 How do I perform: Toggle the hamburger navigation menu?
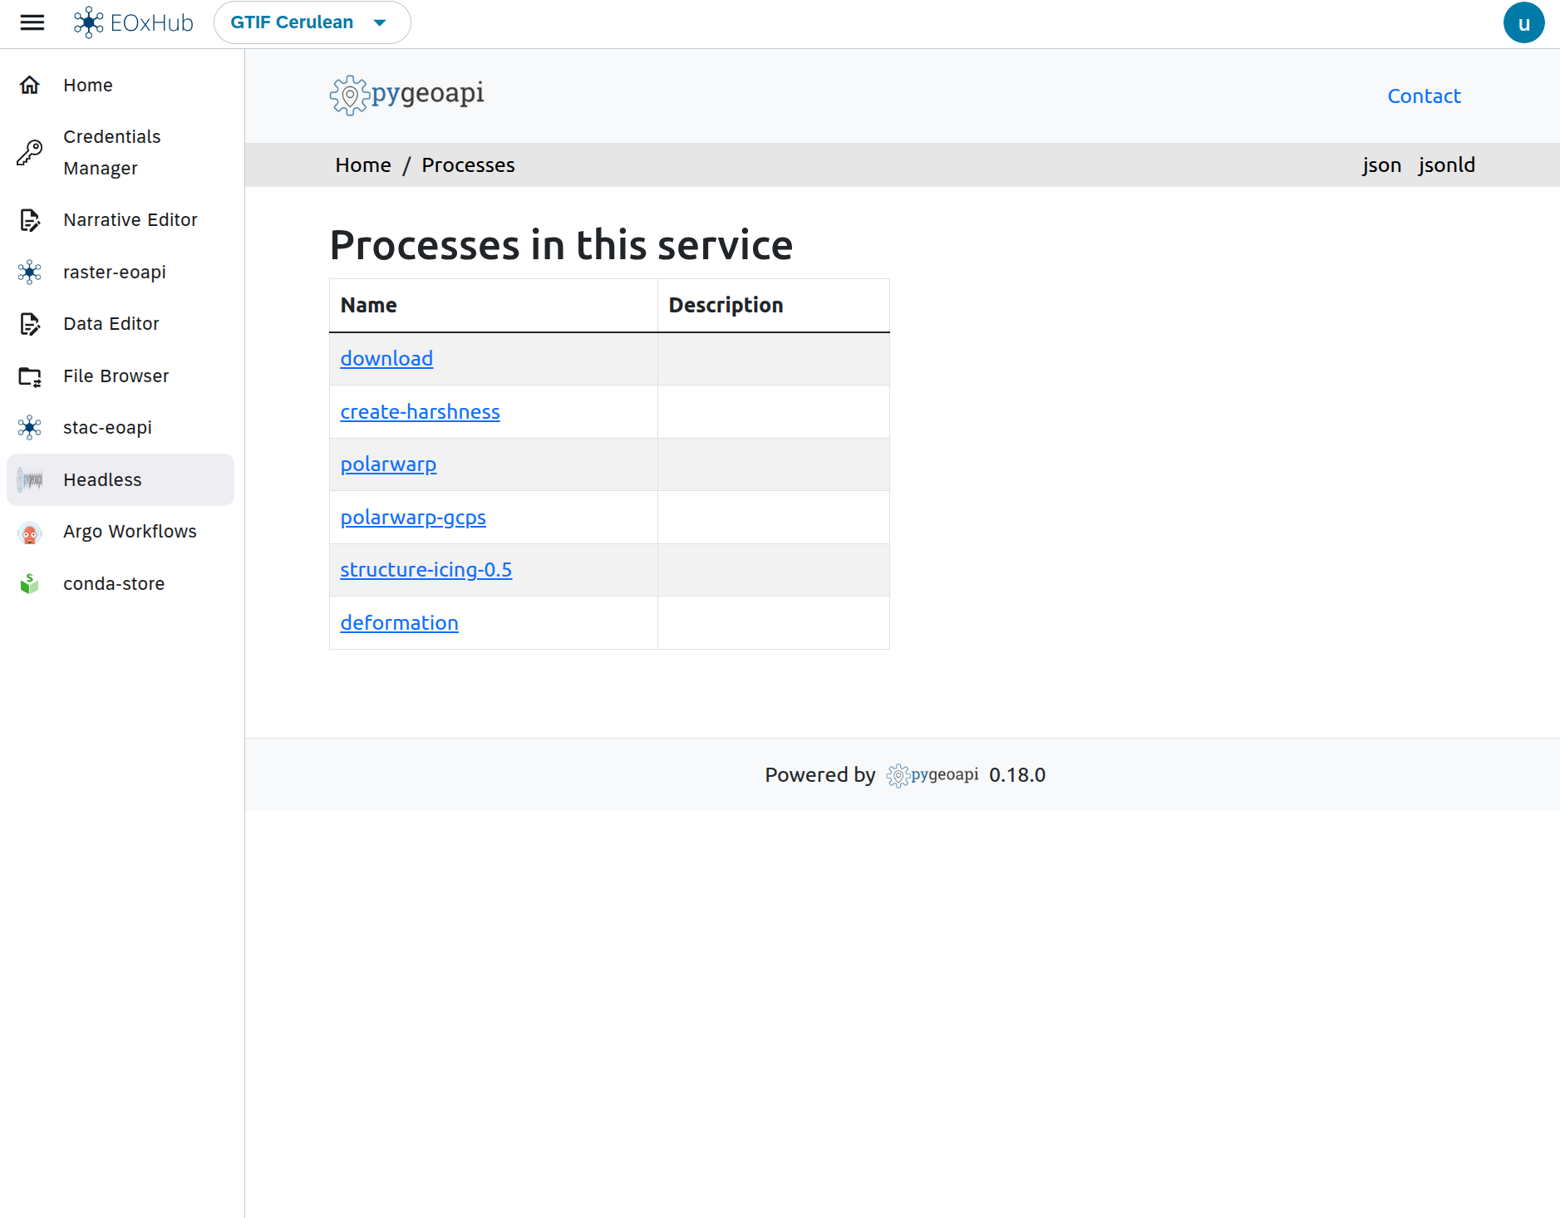pos(32,22)
